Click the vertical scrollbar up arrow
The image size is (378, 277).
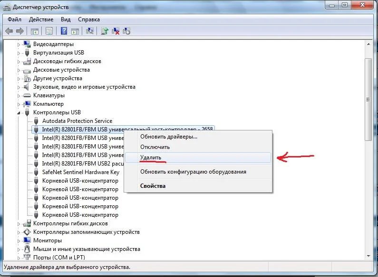(368, 44)
